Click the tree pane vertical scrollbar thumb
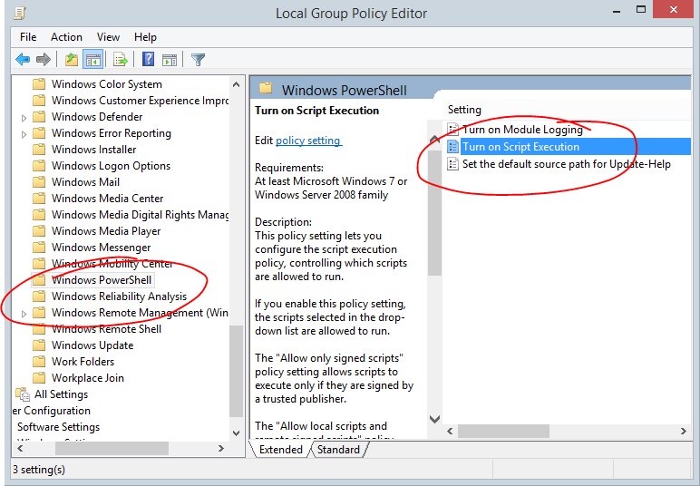The image size is (700, 486). pyautogui.click(x=236, y=372)
